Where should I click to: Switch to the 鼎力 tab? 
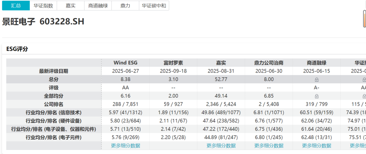coord(125,6)
